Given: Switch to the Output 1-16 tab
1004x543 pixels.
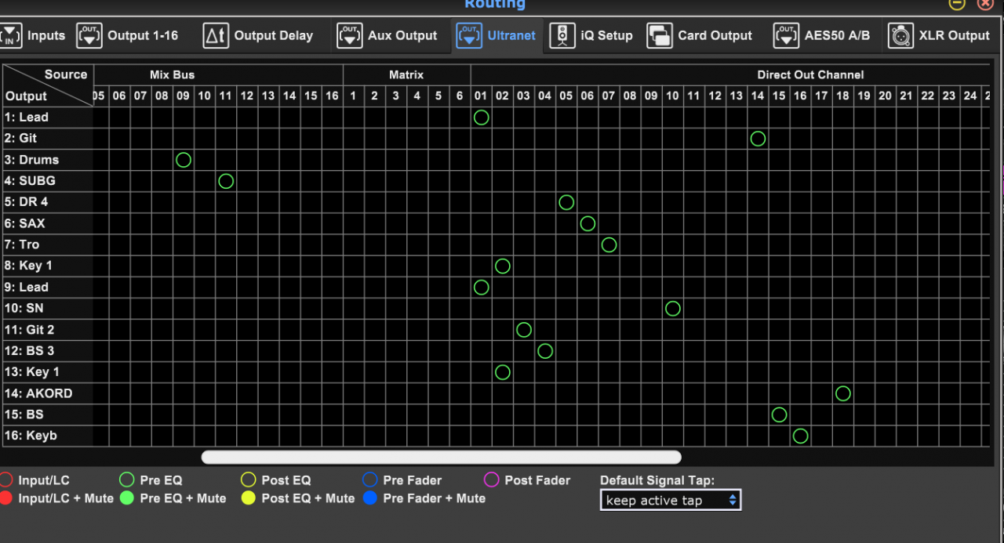Looking at the screenshot, I should (127, 35).
